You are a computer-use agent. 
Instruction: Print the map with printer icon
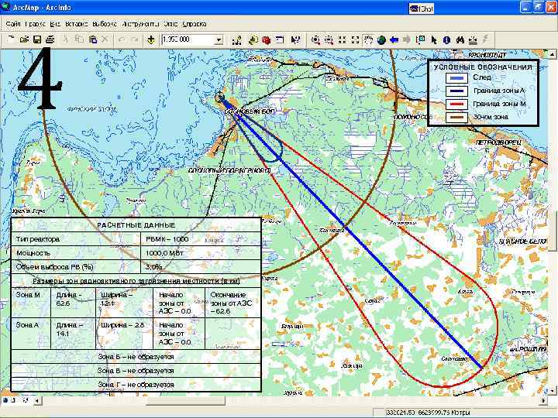tap(50, 39)
